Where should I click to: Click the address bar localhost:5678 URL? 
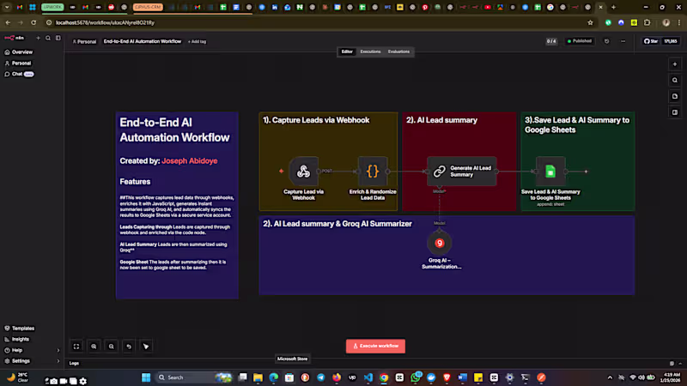click(105, 23)
